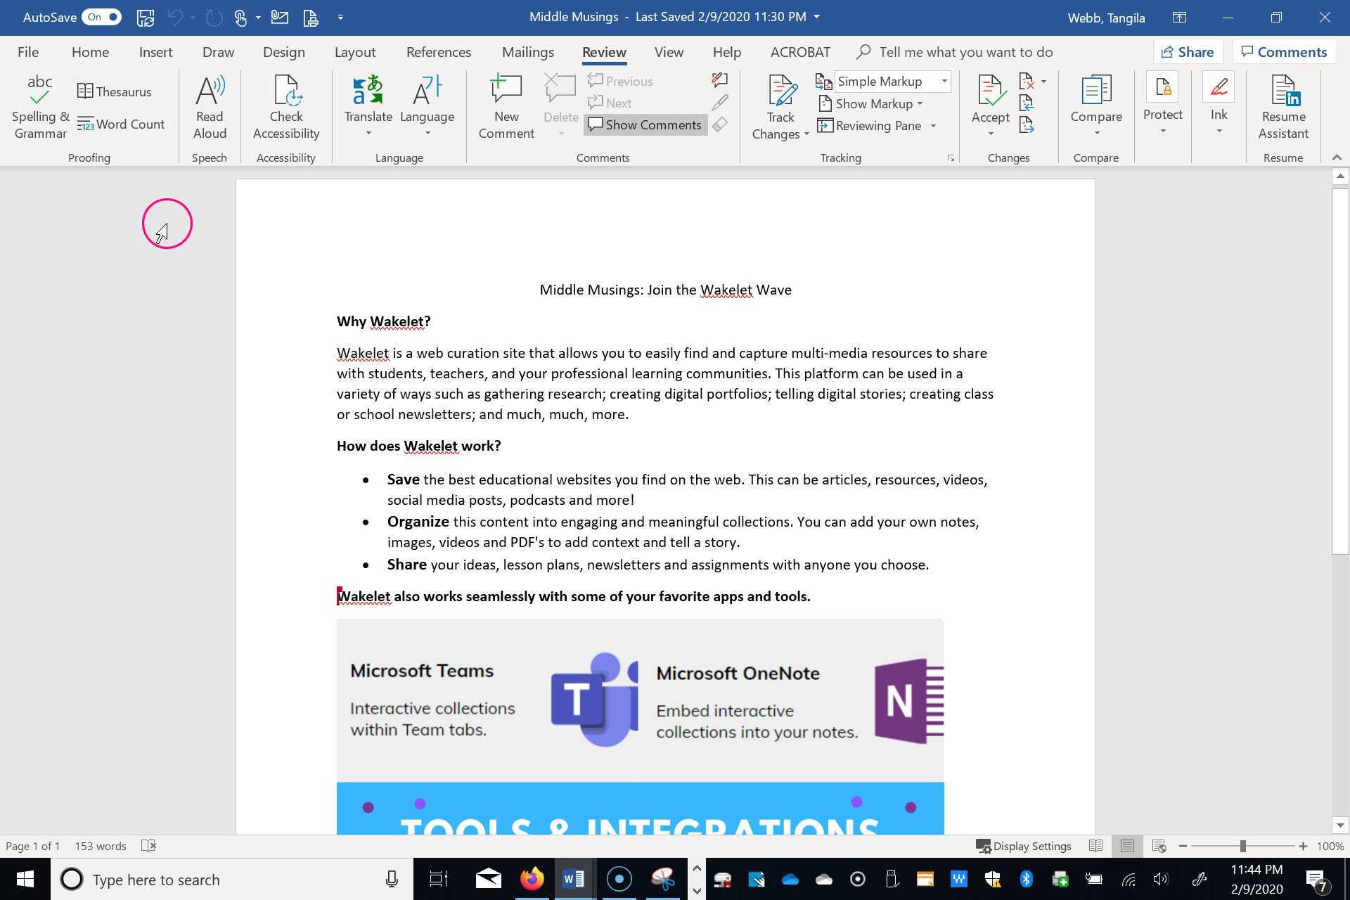This screenshot has width=1350, height=900.
Task: Switch to the Mailings ribbon tab
Action: [x=527, y=51]
